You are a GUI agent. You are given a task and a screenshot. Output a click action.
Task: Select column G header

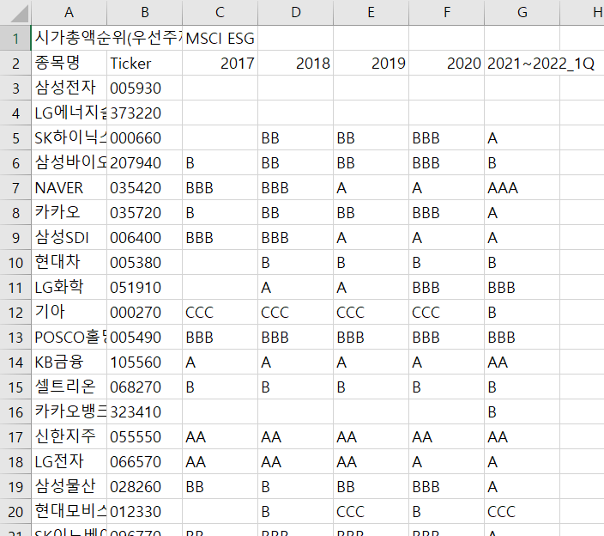[x=522, y=12]
